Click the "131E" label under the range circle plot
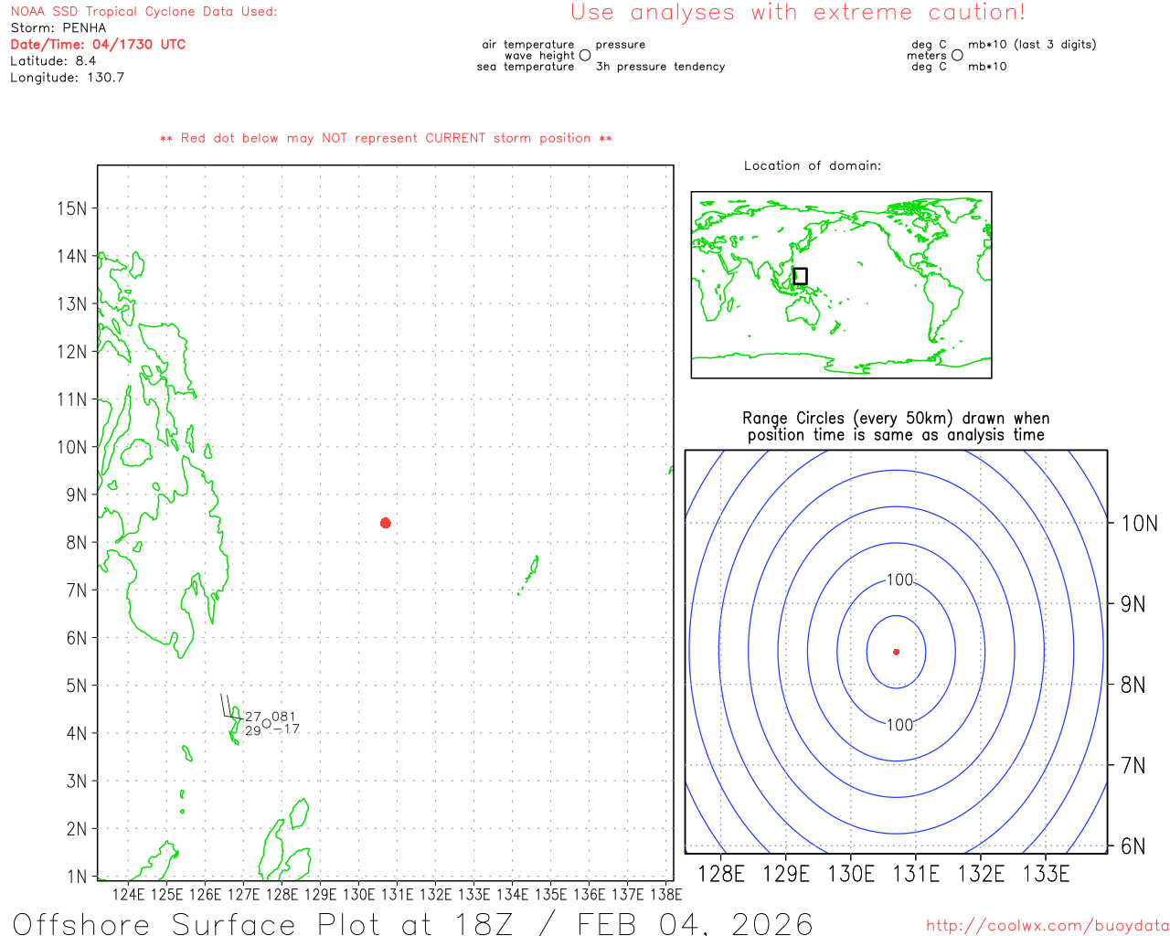Viewport: 1170px width, 936px height. 916,875
